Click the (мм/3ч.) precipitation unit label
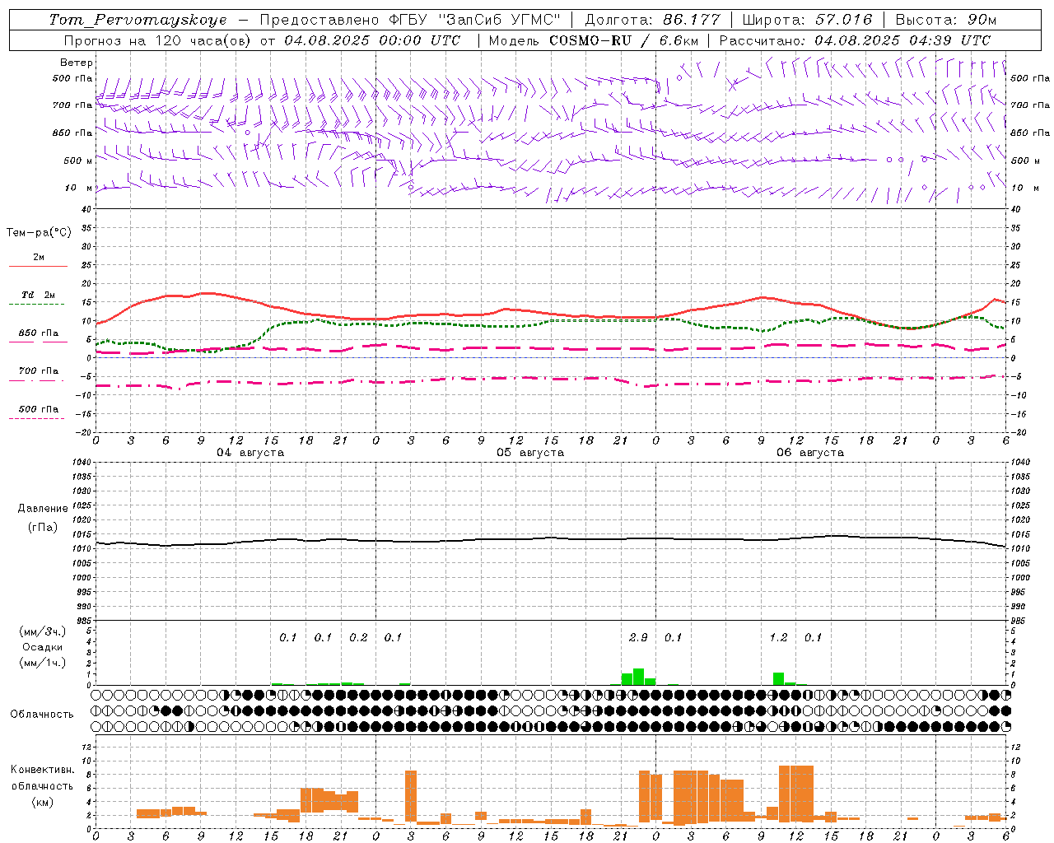The width and height of the screenshot is (1054, 843). point(43,631)
